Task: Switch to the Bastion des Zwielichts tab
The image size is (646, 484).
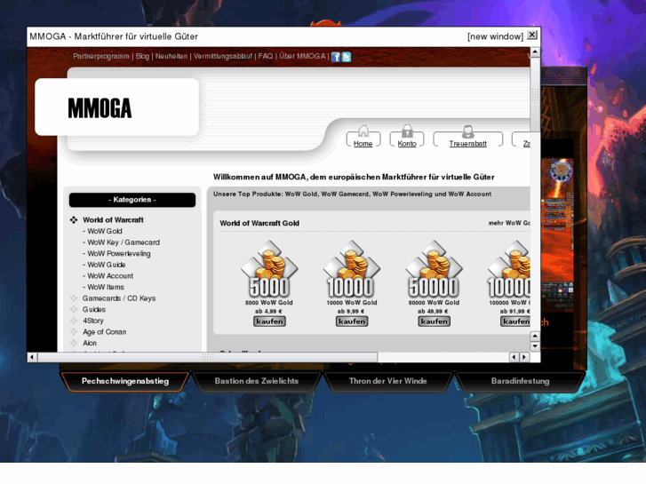Action: coord(256,382)
